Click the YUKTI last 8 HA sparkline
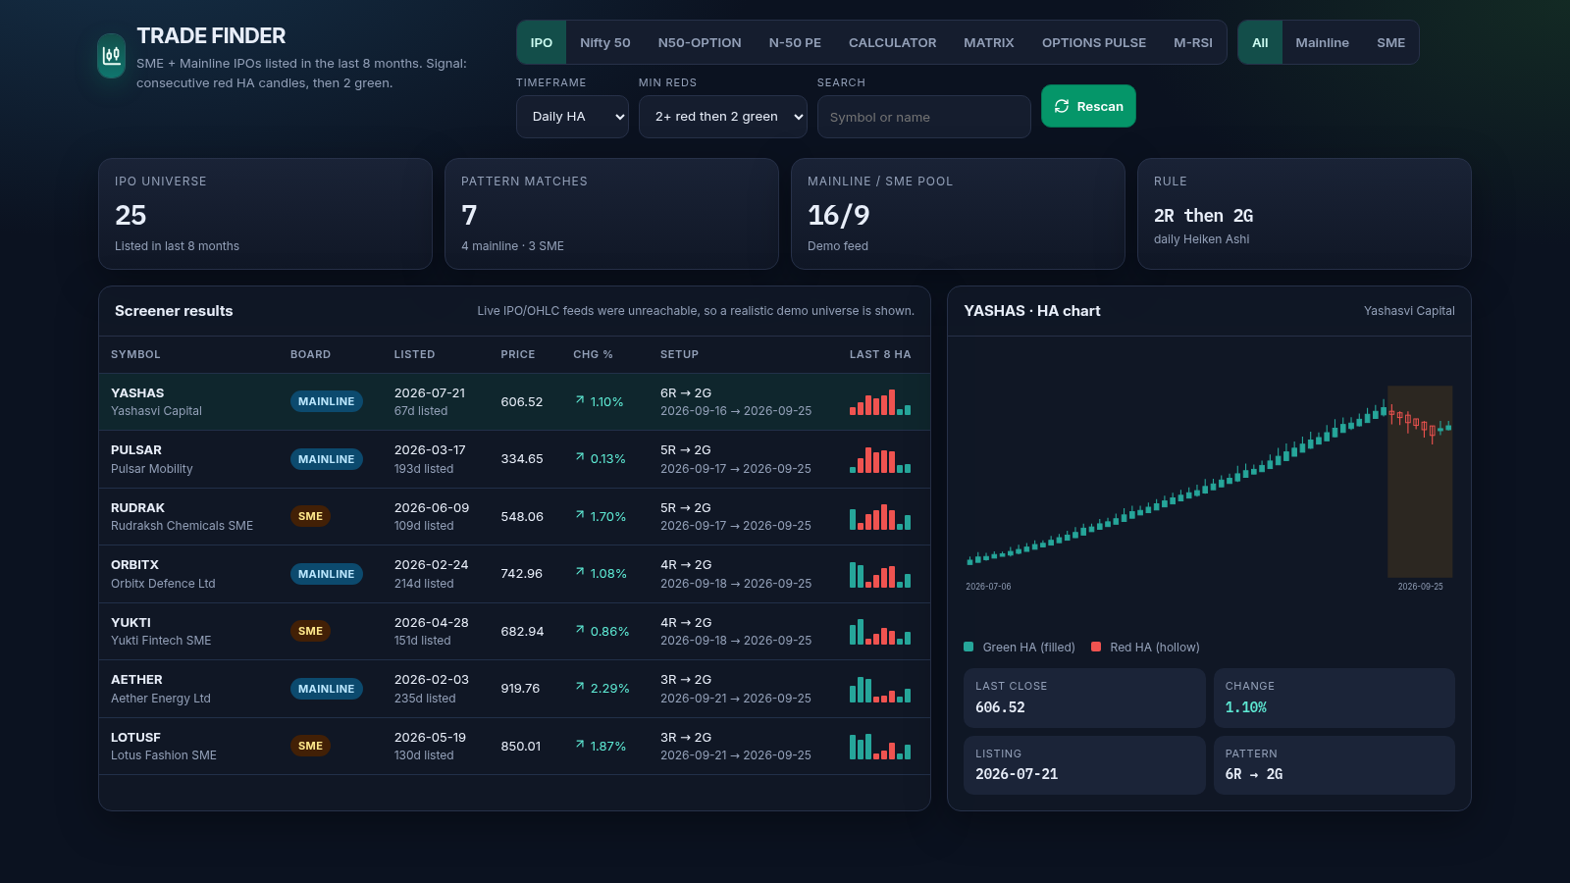The image size is (1570, 883). click(x=880, y=631)
